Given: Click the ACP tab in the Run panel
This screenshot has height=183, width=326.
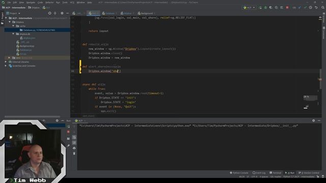Looking at the screenshot, I should click(80, 120).
